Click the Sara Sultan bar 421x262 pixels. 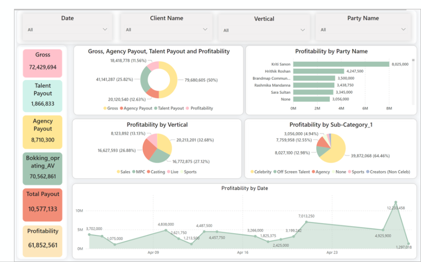pyautogui.click(x=313, y=92)
